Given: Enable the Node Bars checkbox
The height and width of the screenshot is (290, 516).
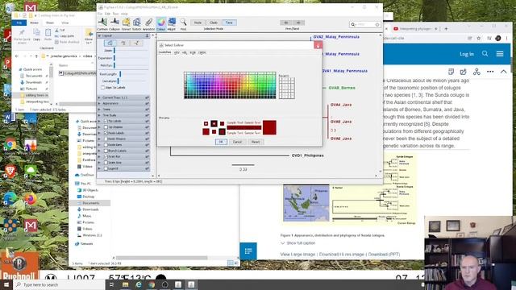Looking at the screenshot, I should pos(106,145).
